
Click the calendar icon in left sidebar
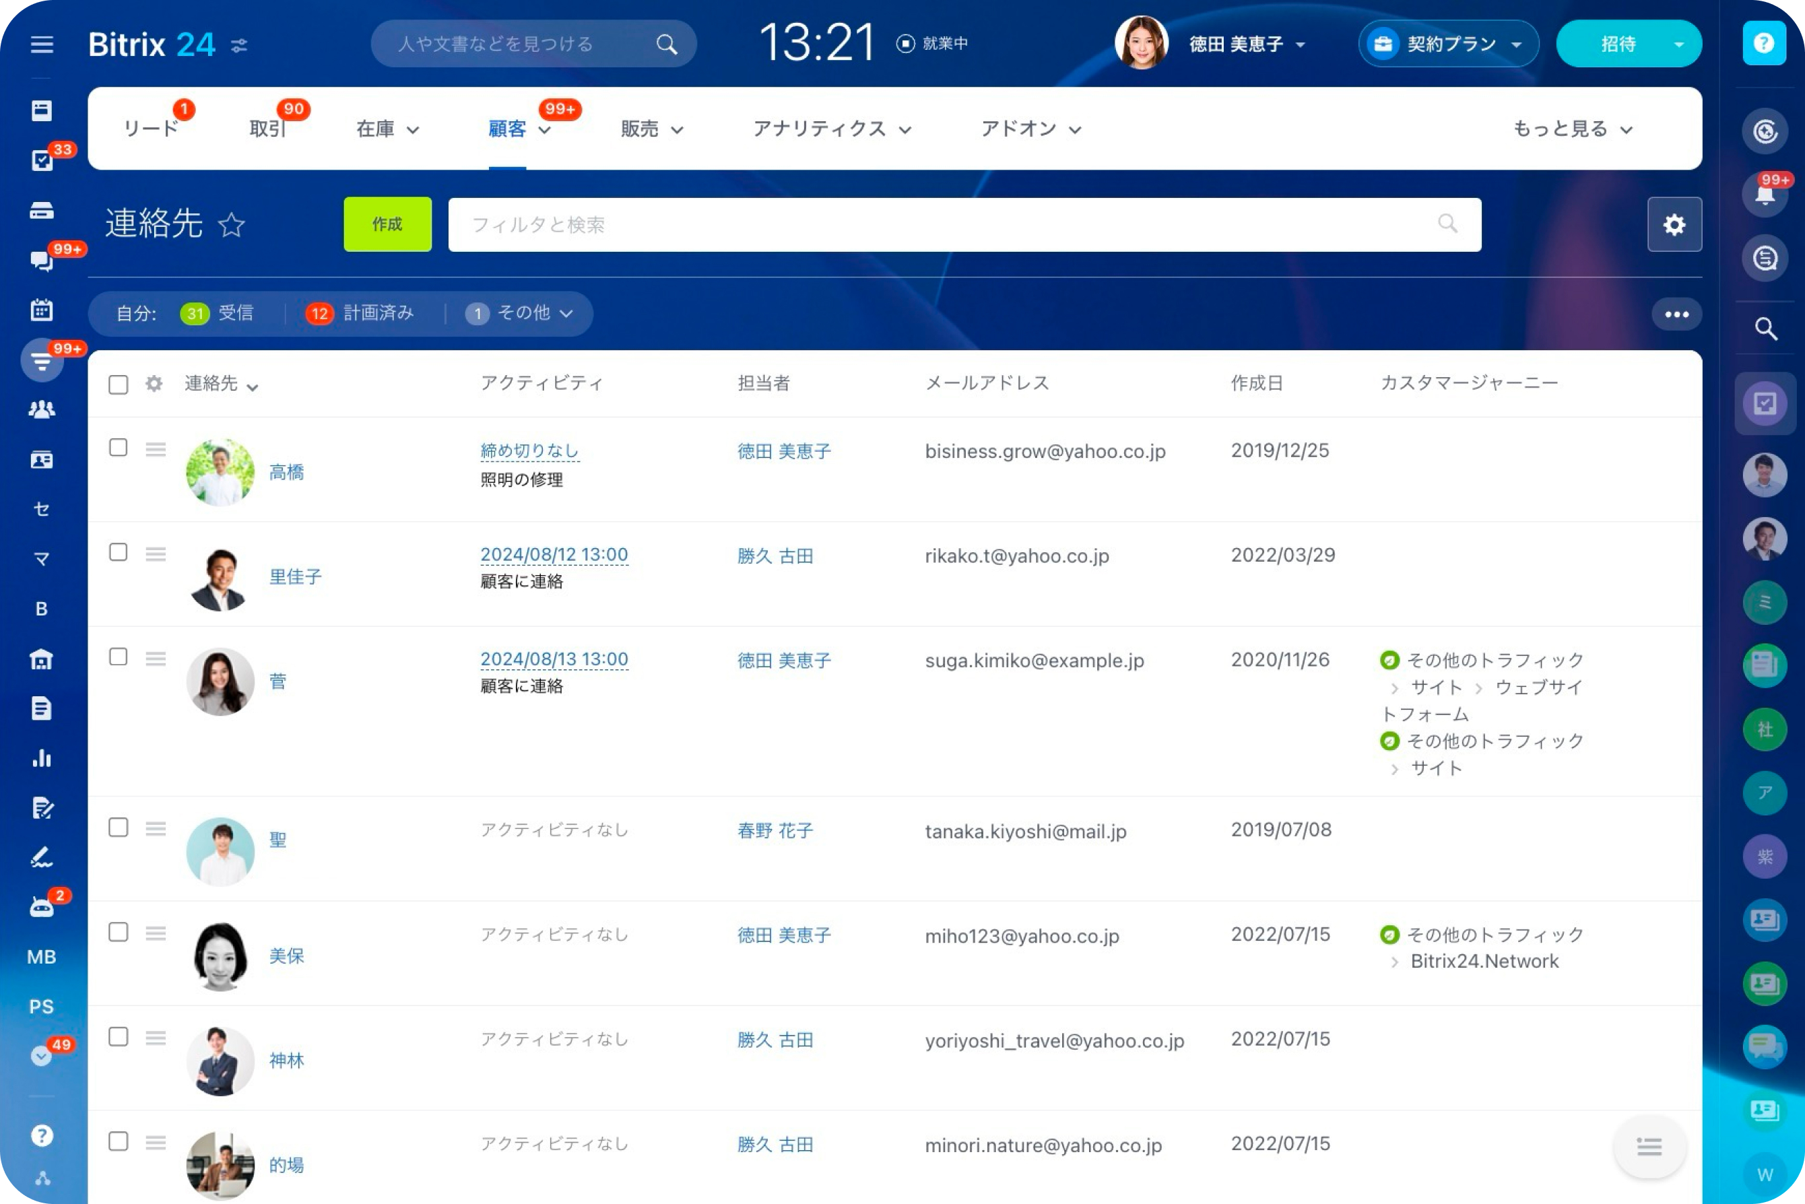pyautogui.click(x=42, y=310)
